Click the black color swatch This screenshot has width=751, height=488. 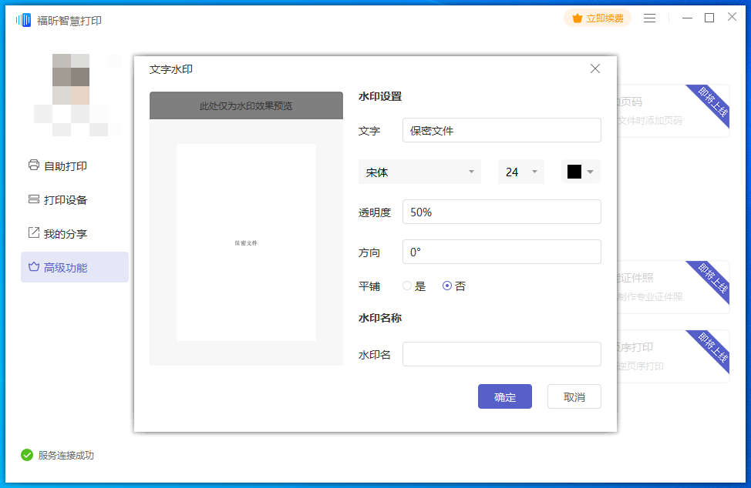(574, 172)
